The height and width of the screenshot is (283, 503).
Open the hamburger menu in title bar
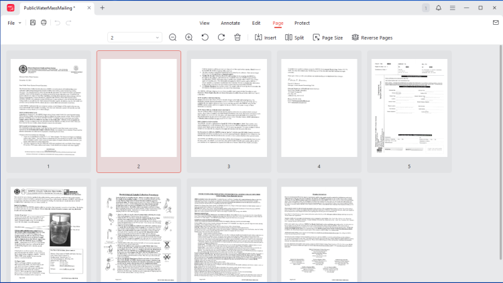[x=453, y=7]
